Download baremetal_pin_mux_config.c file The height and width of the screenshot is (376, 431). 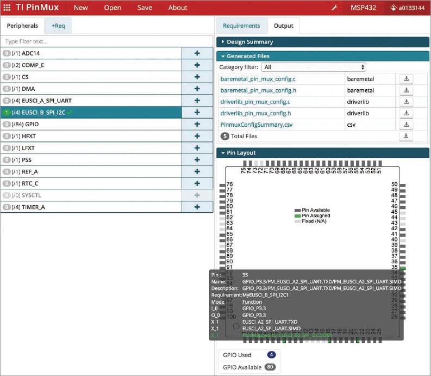pos(406,79)
